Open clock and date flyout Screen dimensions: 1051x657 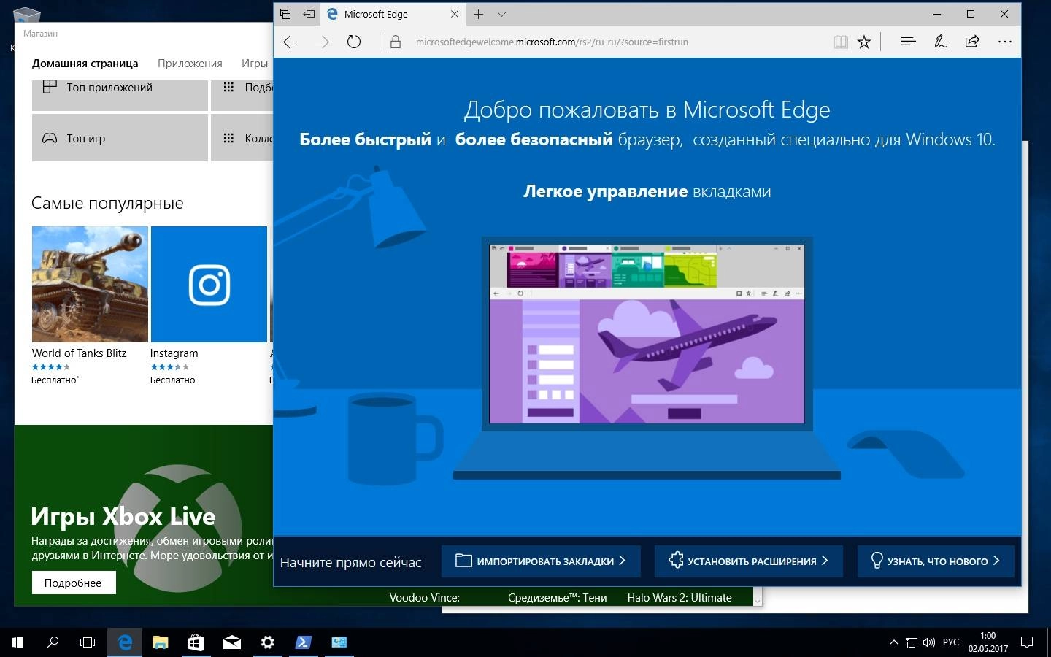tap(988, 642)
